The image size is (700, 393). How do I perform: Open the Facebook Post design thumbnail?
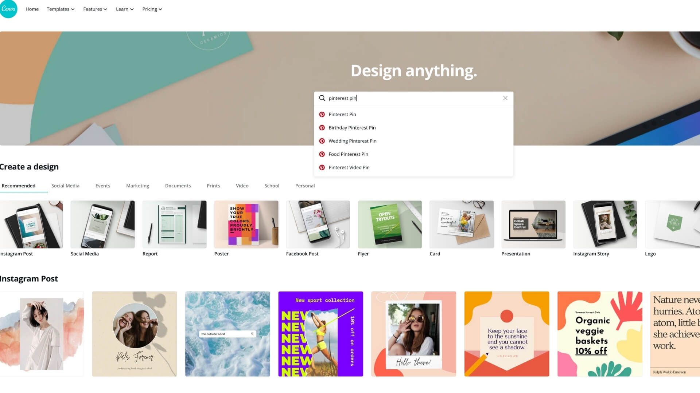tap(318, 225)
